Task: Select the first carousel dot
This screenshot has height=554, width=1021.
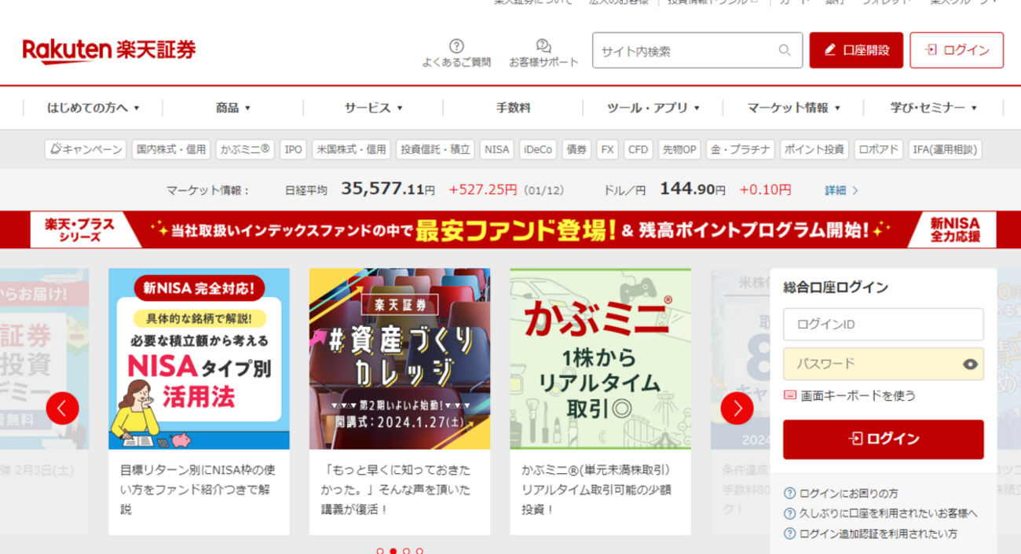Action: 380,551
